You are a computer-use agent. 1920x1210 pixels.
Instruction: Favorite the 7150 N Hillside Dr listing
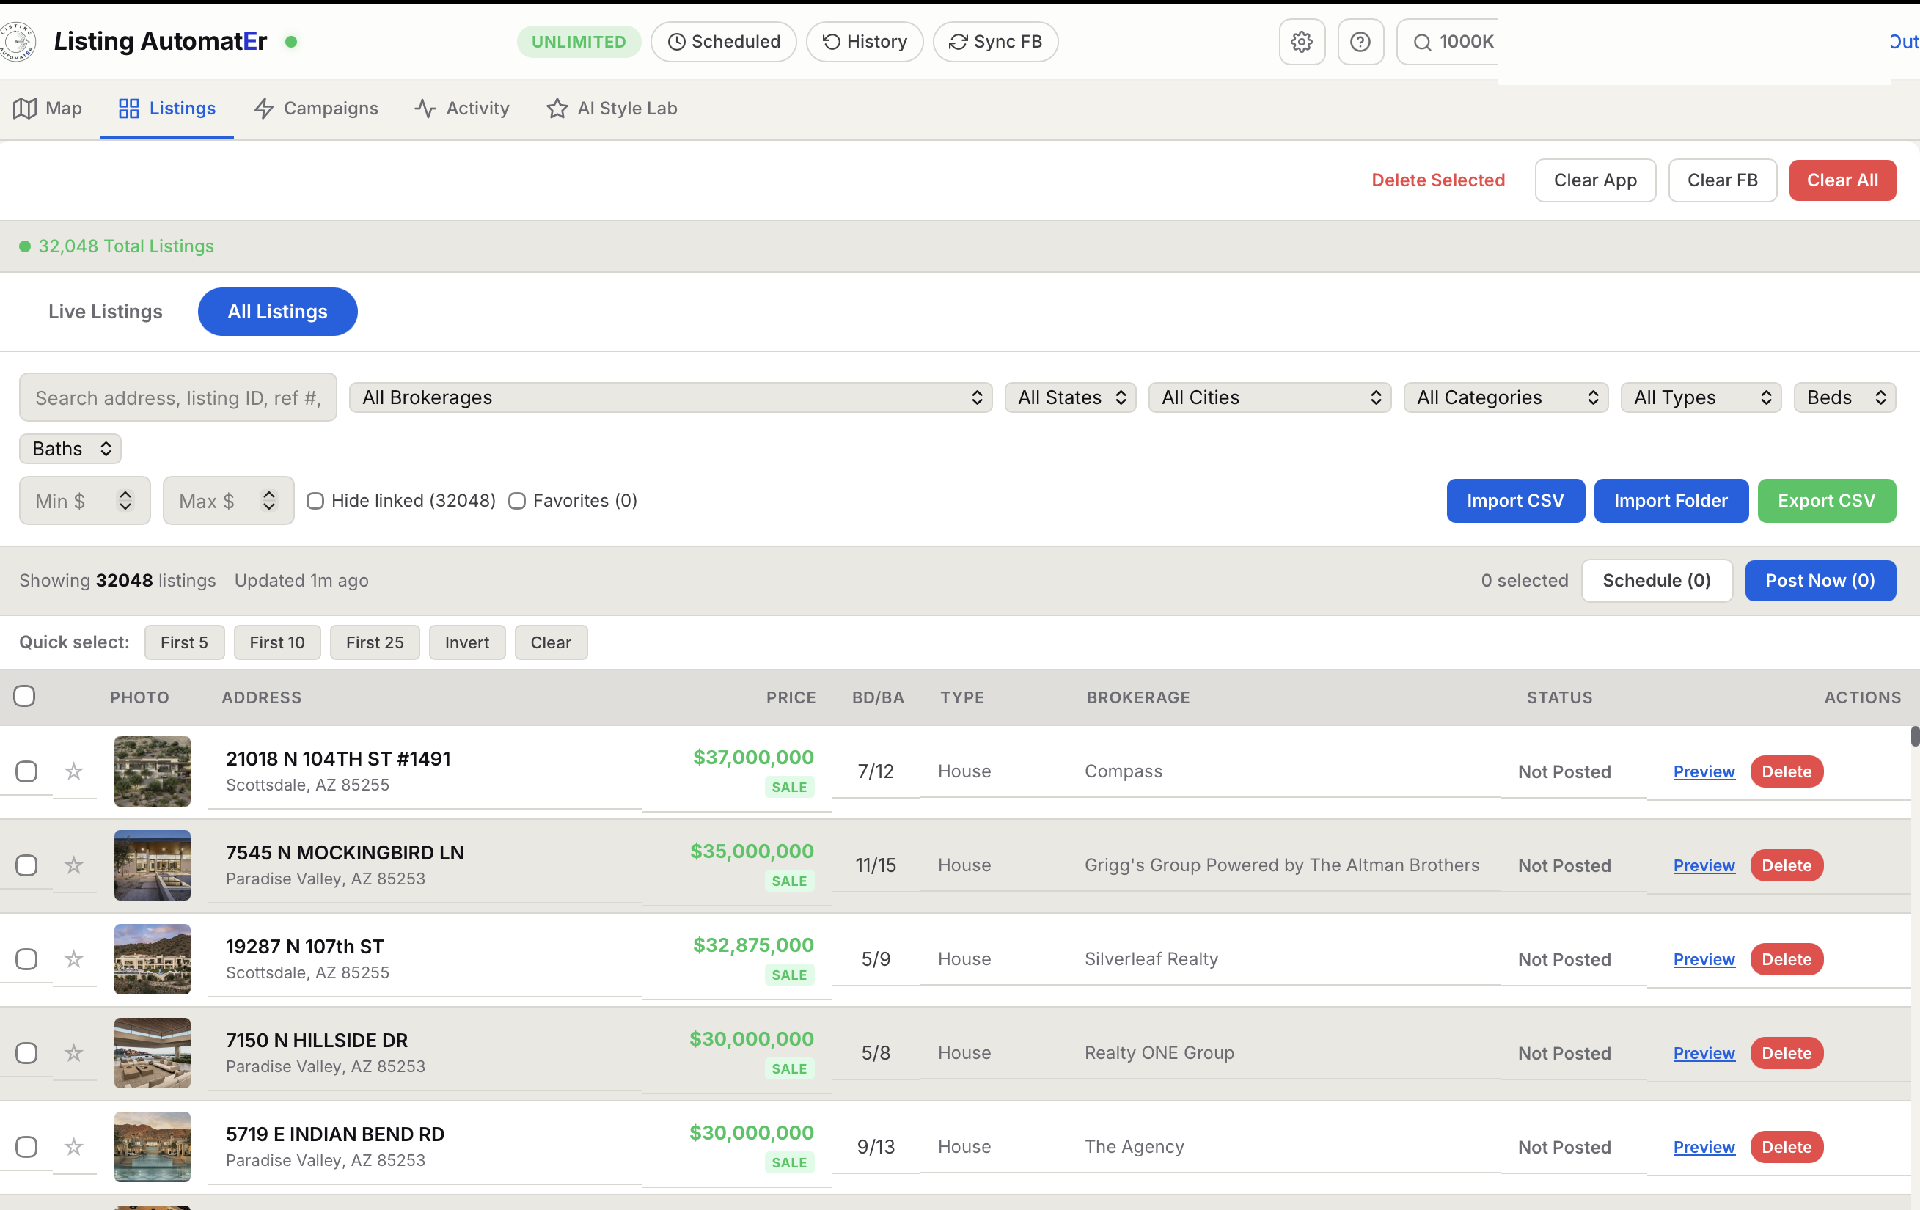(73, 1052)
